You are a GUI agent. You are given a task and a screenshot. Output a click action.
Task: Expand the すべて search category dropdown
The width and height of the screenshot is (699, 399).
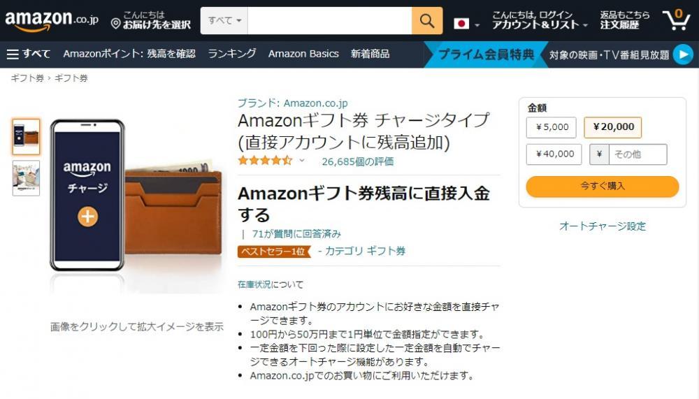[x=224, y=20]
